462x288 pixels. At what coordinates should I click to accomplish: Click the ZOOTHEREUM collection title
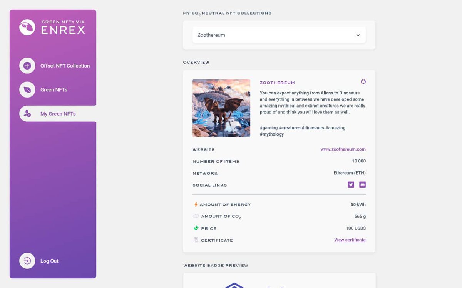click(277, 83)
